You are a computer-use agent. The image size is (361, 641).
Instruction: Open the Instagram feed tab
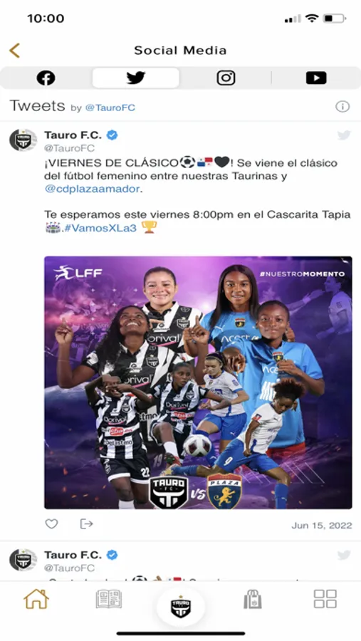click(226, 78)
